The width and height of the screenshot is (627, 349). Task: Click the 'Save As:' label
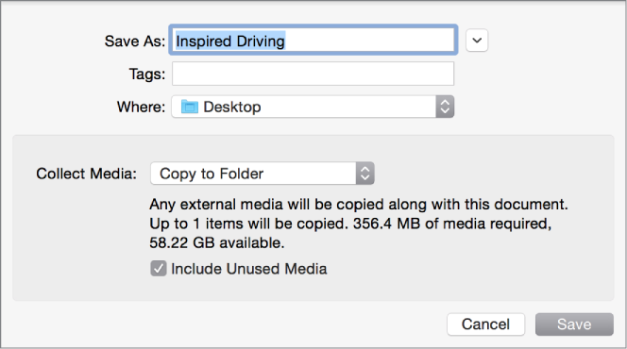(135, 42)
